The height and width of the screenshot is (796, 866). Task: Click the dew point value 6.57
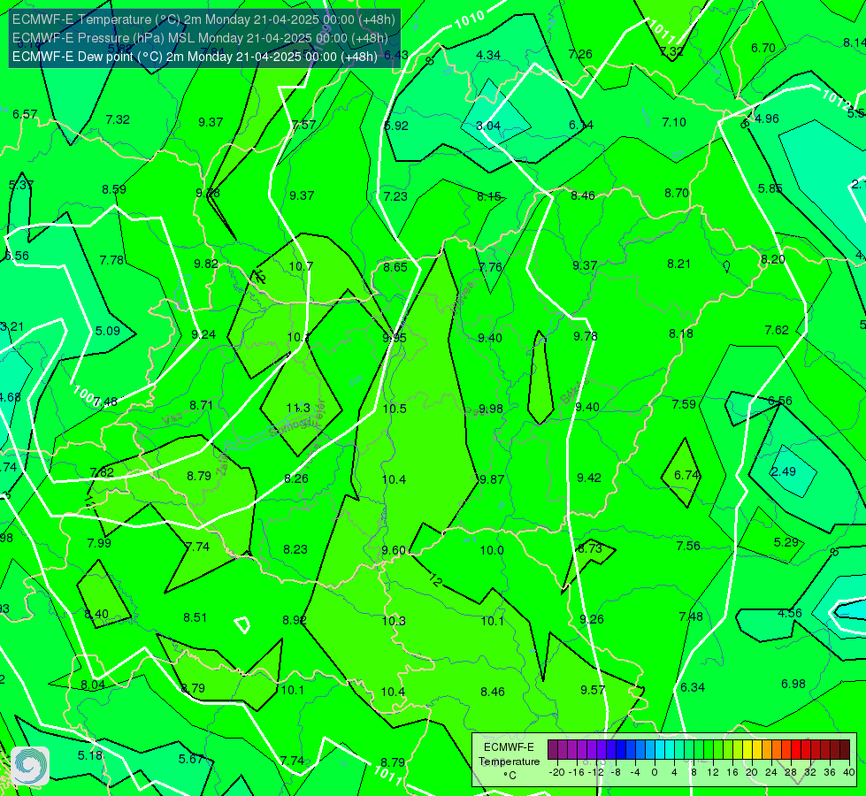click(25, 114)
